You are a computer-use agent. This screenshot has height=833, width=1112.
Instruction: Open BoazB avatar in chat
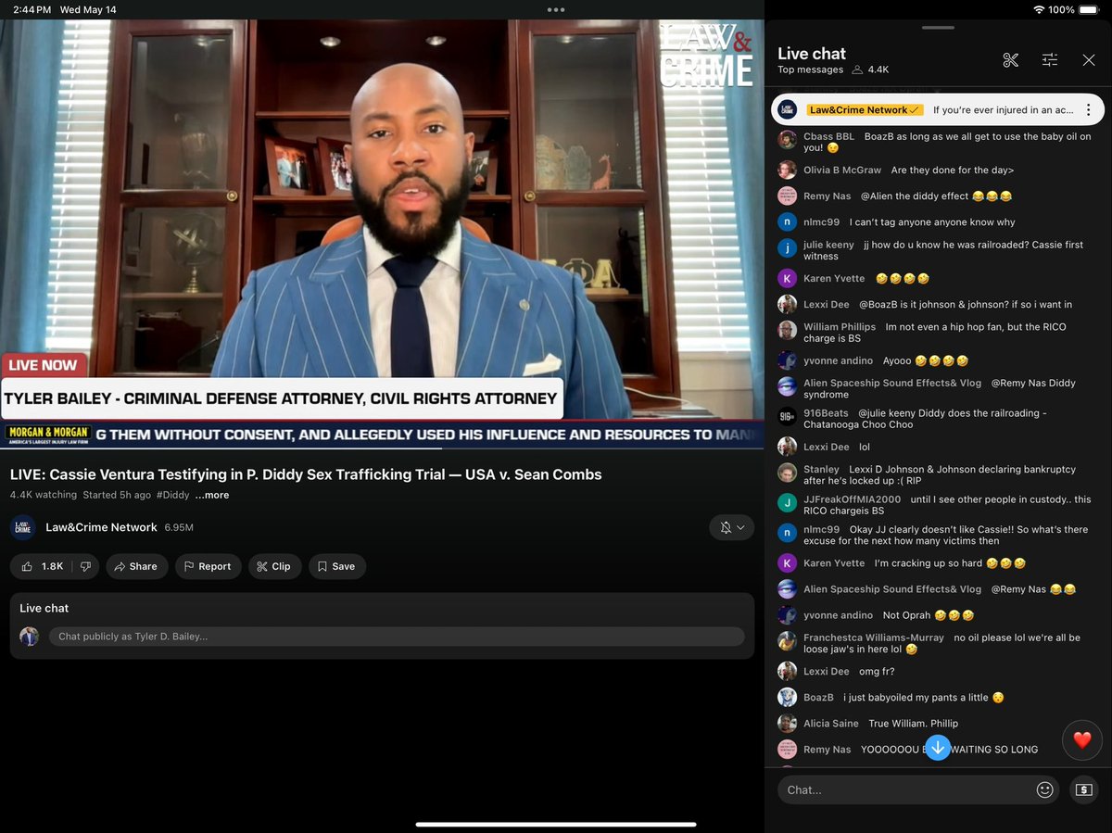pos(787,697)
